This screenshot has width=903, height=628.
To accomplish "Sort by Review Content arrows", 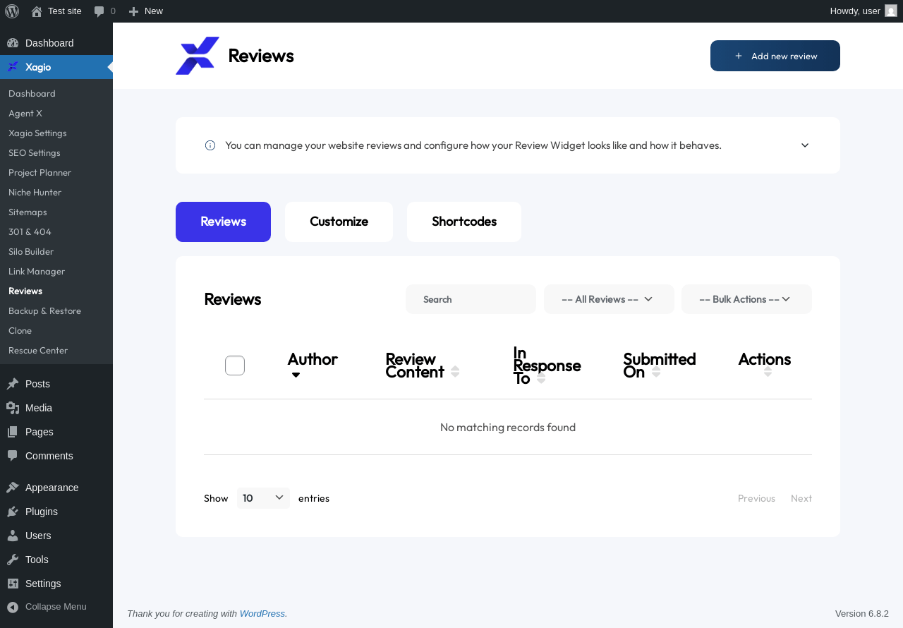I will (x=455, y=371).
